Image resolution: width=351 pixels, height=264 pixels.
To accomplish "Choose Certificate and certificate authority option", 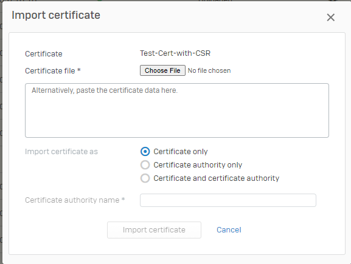I will pyautogui.click(x=145, y=178).
